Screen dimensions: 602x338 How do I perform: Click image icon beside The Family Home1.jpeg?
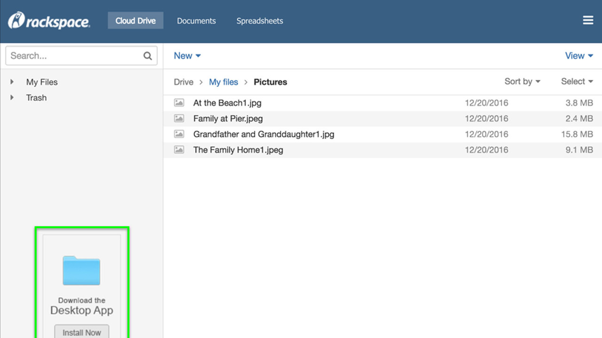click(179, 150)
